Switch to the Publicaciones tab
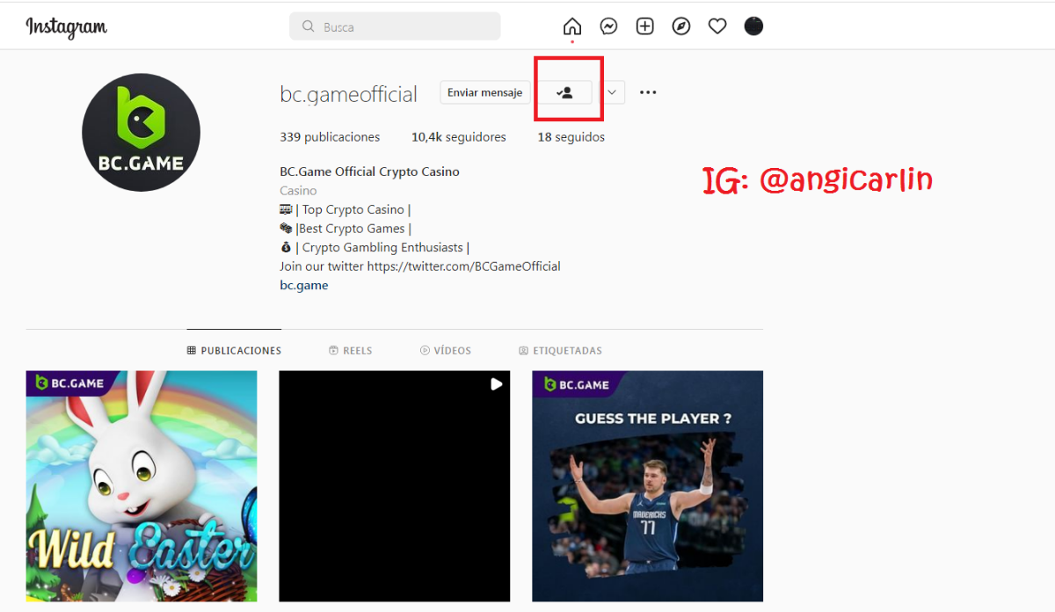The image size is (1055, 612). point(234,351)
